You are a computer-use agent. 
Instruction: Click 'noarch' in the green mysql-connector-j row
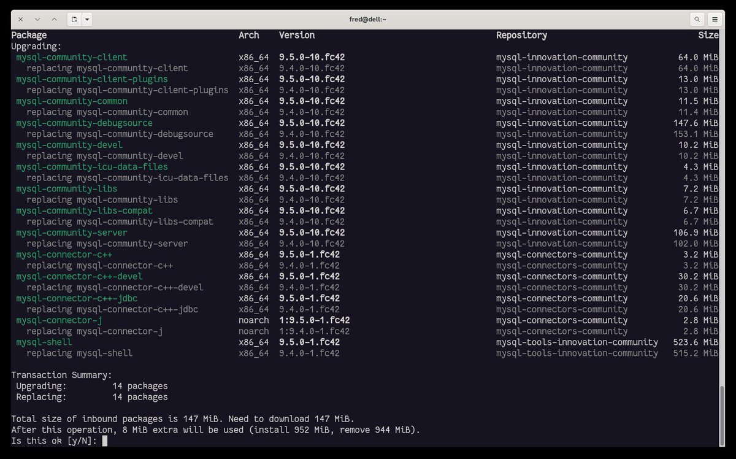click(254, 320)
